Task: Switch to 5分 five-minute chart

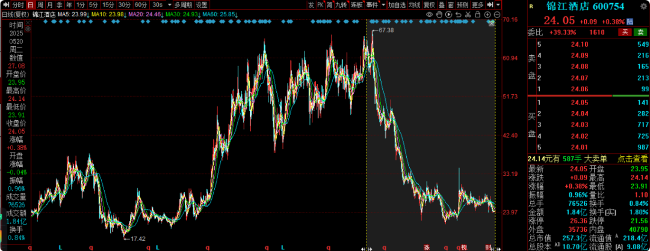Action: pos(93,5)
